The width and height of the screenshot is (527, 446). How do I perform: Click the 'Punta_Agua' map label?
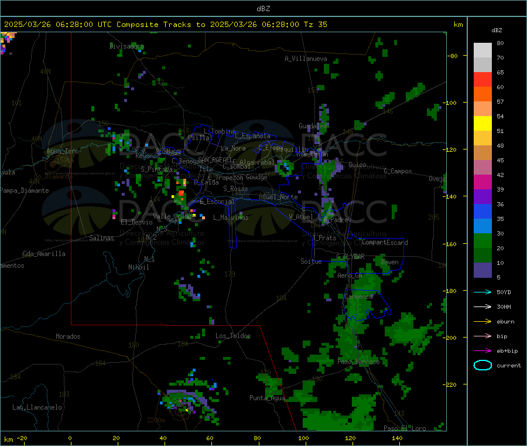point(267,398)
